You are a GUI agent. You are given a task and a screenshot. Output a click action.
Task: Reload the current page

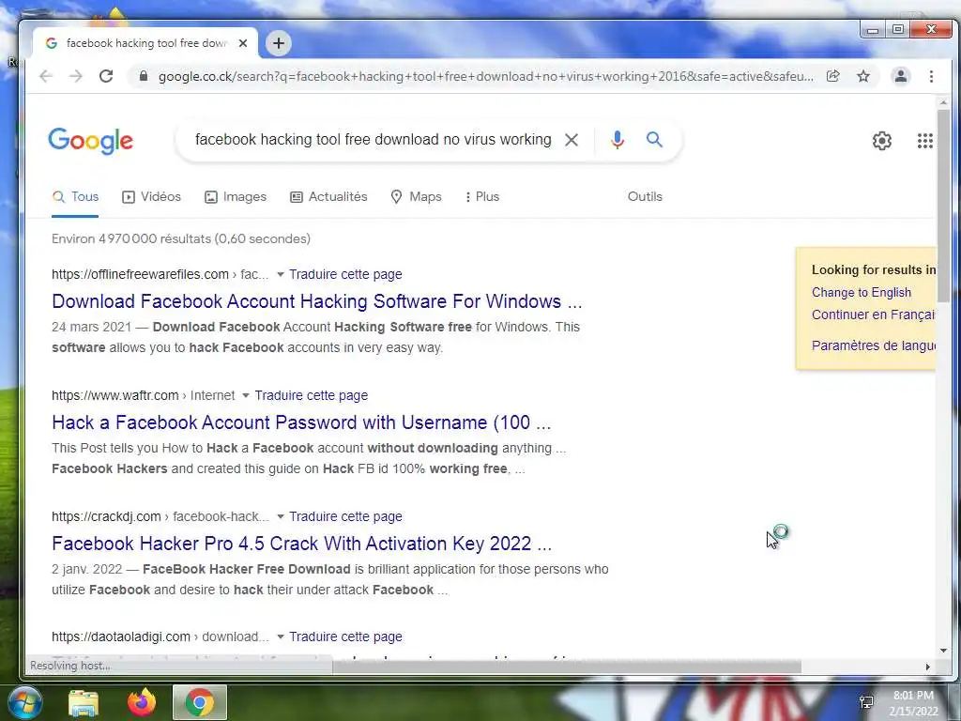tap(106, 76)
